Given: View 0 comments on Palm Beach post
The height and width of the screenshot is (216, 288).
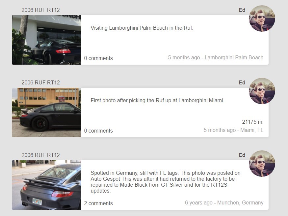Looking at the screenshot, I should pos(98,58).
